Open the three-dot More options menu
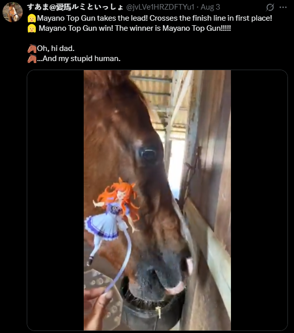294x333 pixels. click(x=283, y=8)
